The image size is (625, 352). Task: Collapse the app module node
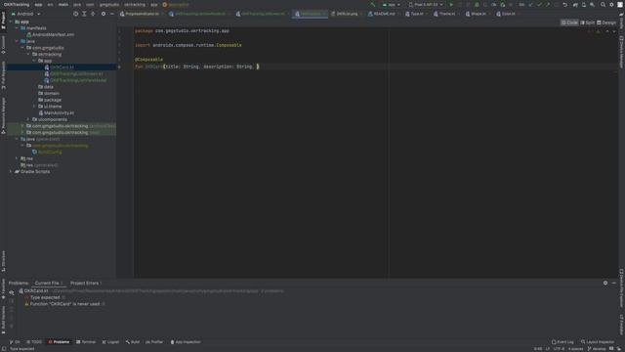(x=11, y=22)
